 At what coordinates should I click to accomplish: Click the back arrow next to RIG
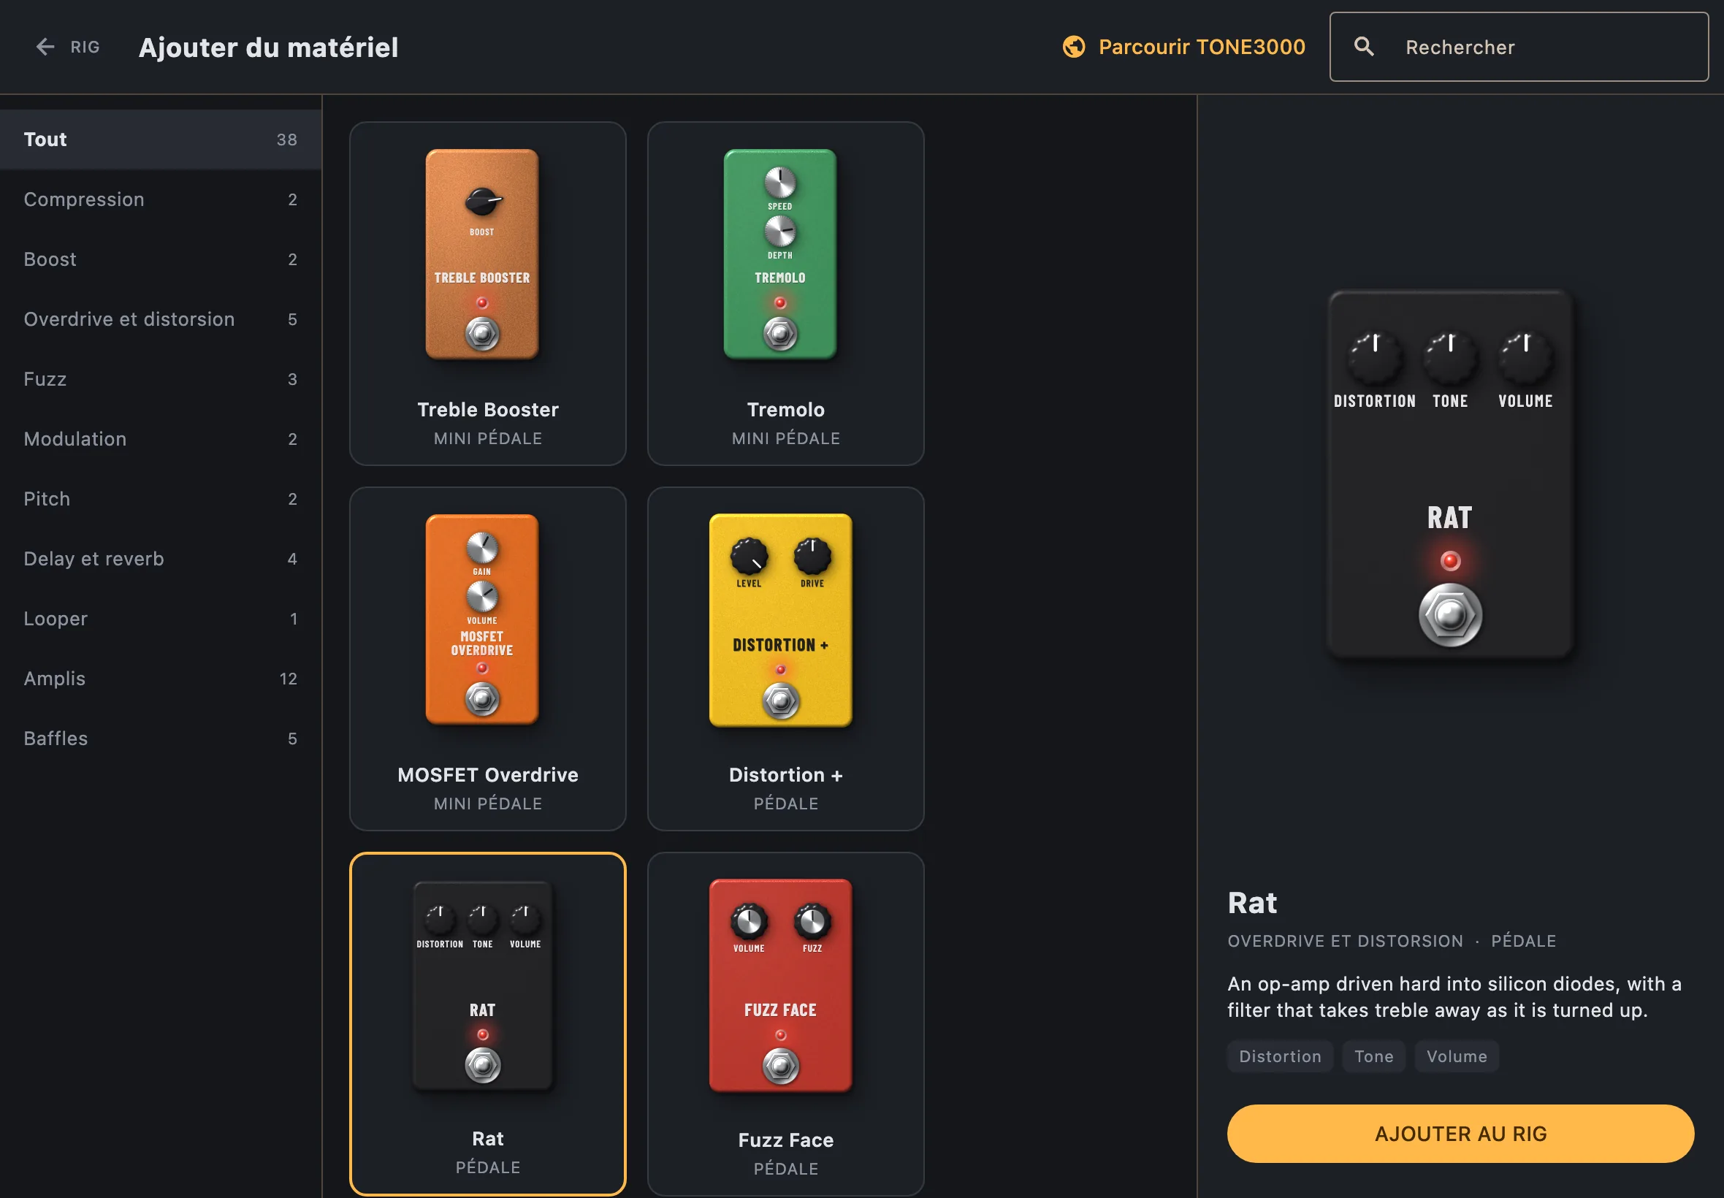coord(45,47)
